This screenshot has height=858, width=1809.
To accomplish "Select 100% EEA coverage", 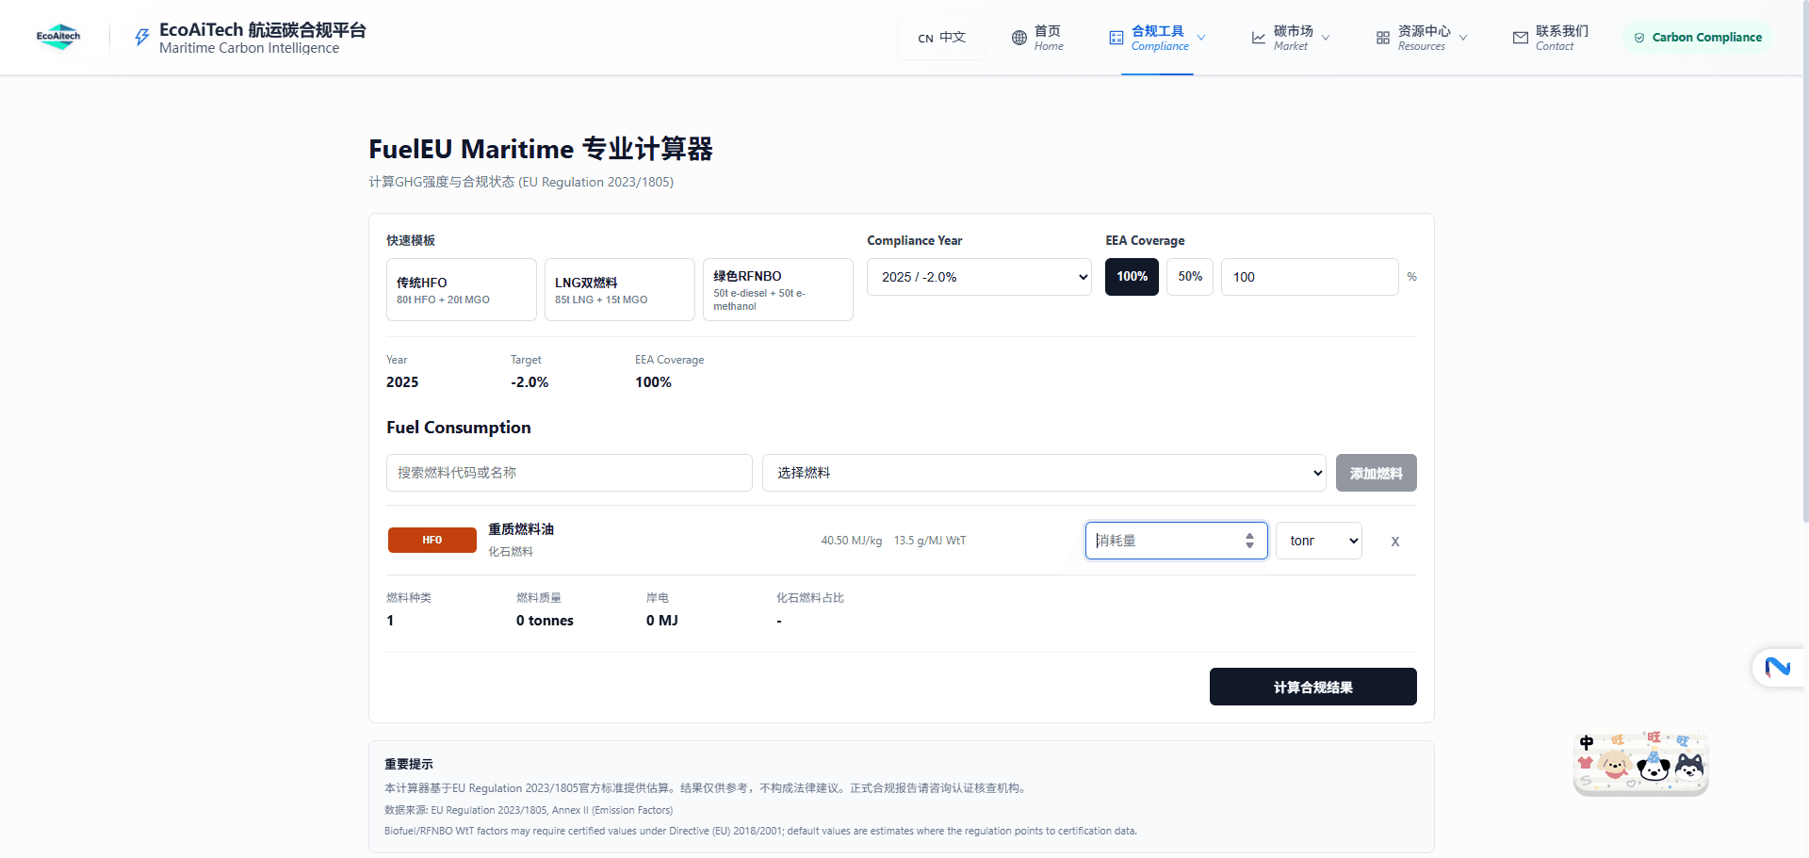I will [x=1132, y=277].
